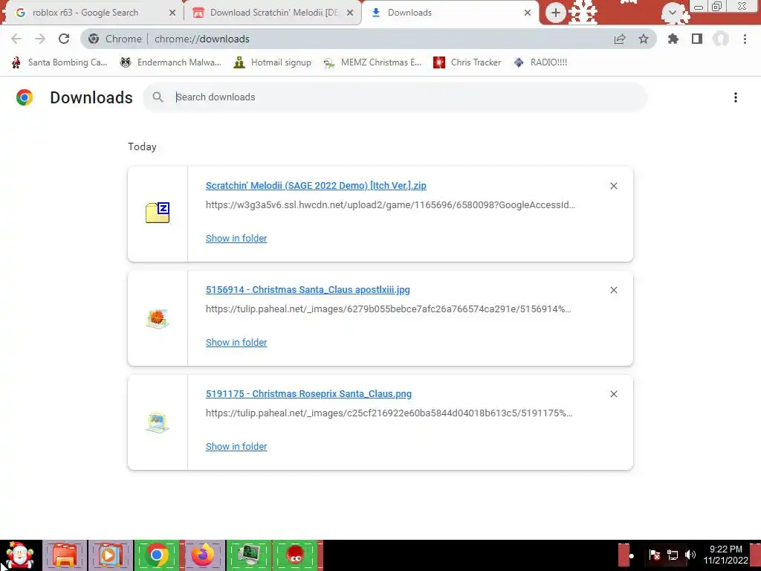Show the 5191175 png in folder
Image resolution: width=761 pixels, height=571 pixels.
[x=236, y=447]
